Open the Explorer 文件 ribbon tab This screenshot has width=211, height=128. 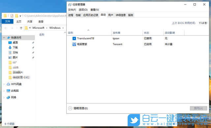8,21
